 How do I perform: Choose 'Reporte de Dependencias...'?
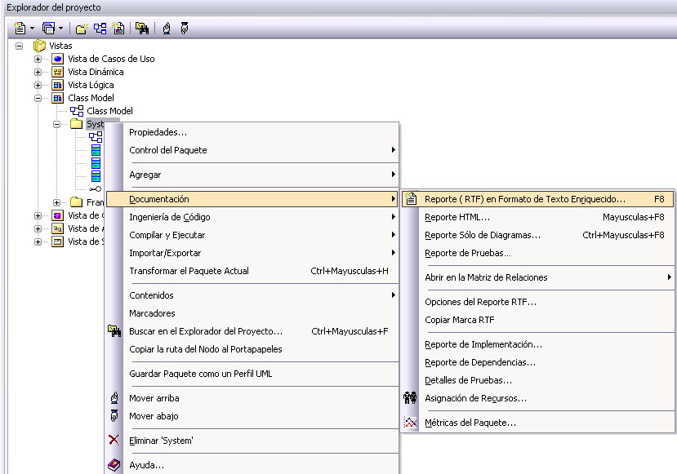coord(538,362)
